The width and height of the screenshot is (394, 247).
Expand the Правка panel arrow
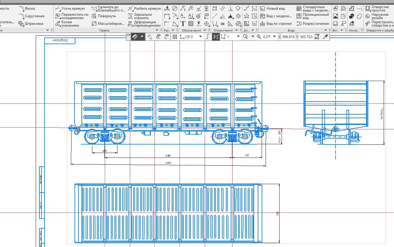[157, 30]
